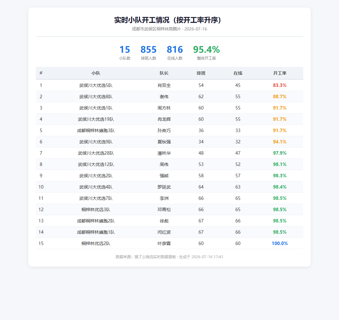The height and width of the screenshot is (320, 339).
Task: Click the rate 98.3%
Action: click(x=280, y=176)
